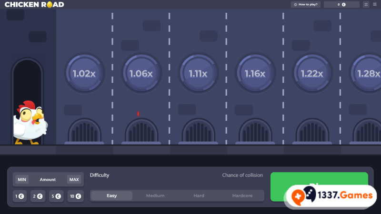381x214 pixels.
Task: Click the 1.06x multiplier manhole
Action: tap(141, 73)
